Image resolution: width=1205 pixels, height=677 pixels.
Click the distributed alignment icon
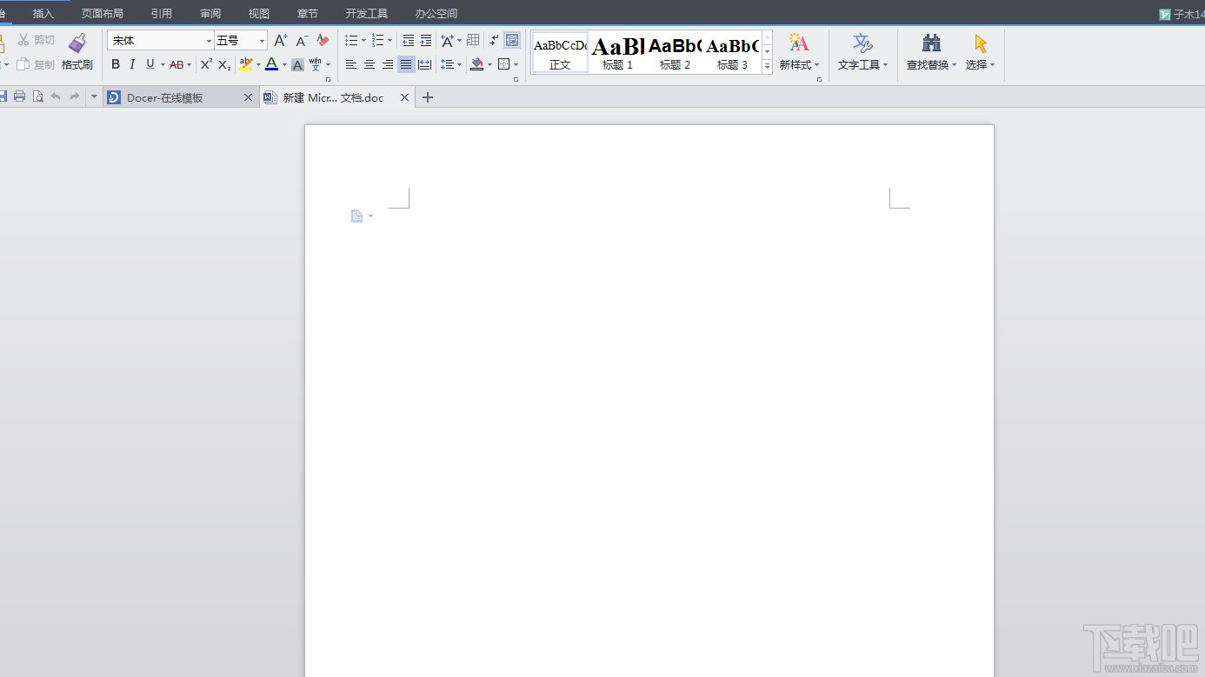pyautogui.click(x=424, y=64)
